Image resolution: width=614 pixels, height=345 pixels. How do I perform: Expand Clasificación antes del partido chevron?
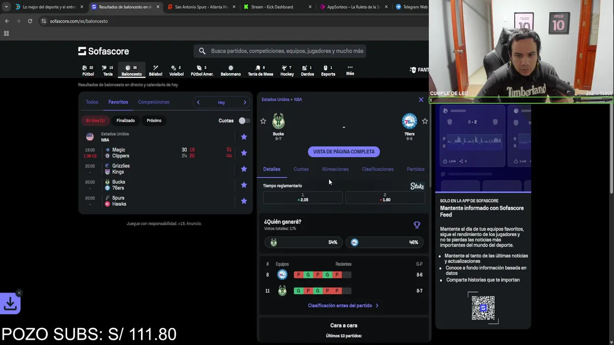[377, 306]
